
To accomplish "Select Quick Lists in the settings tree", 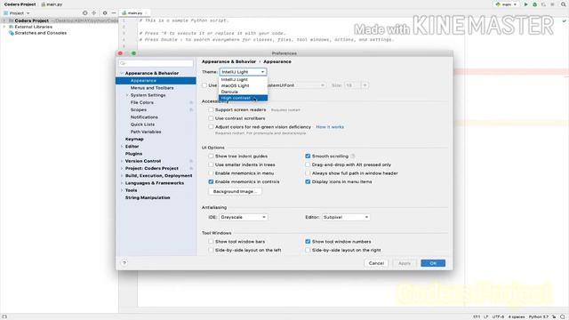I will (142, 124).
